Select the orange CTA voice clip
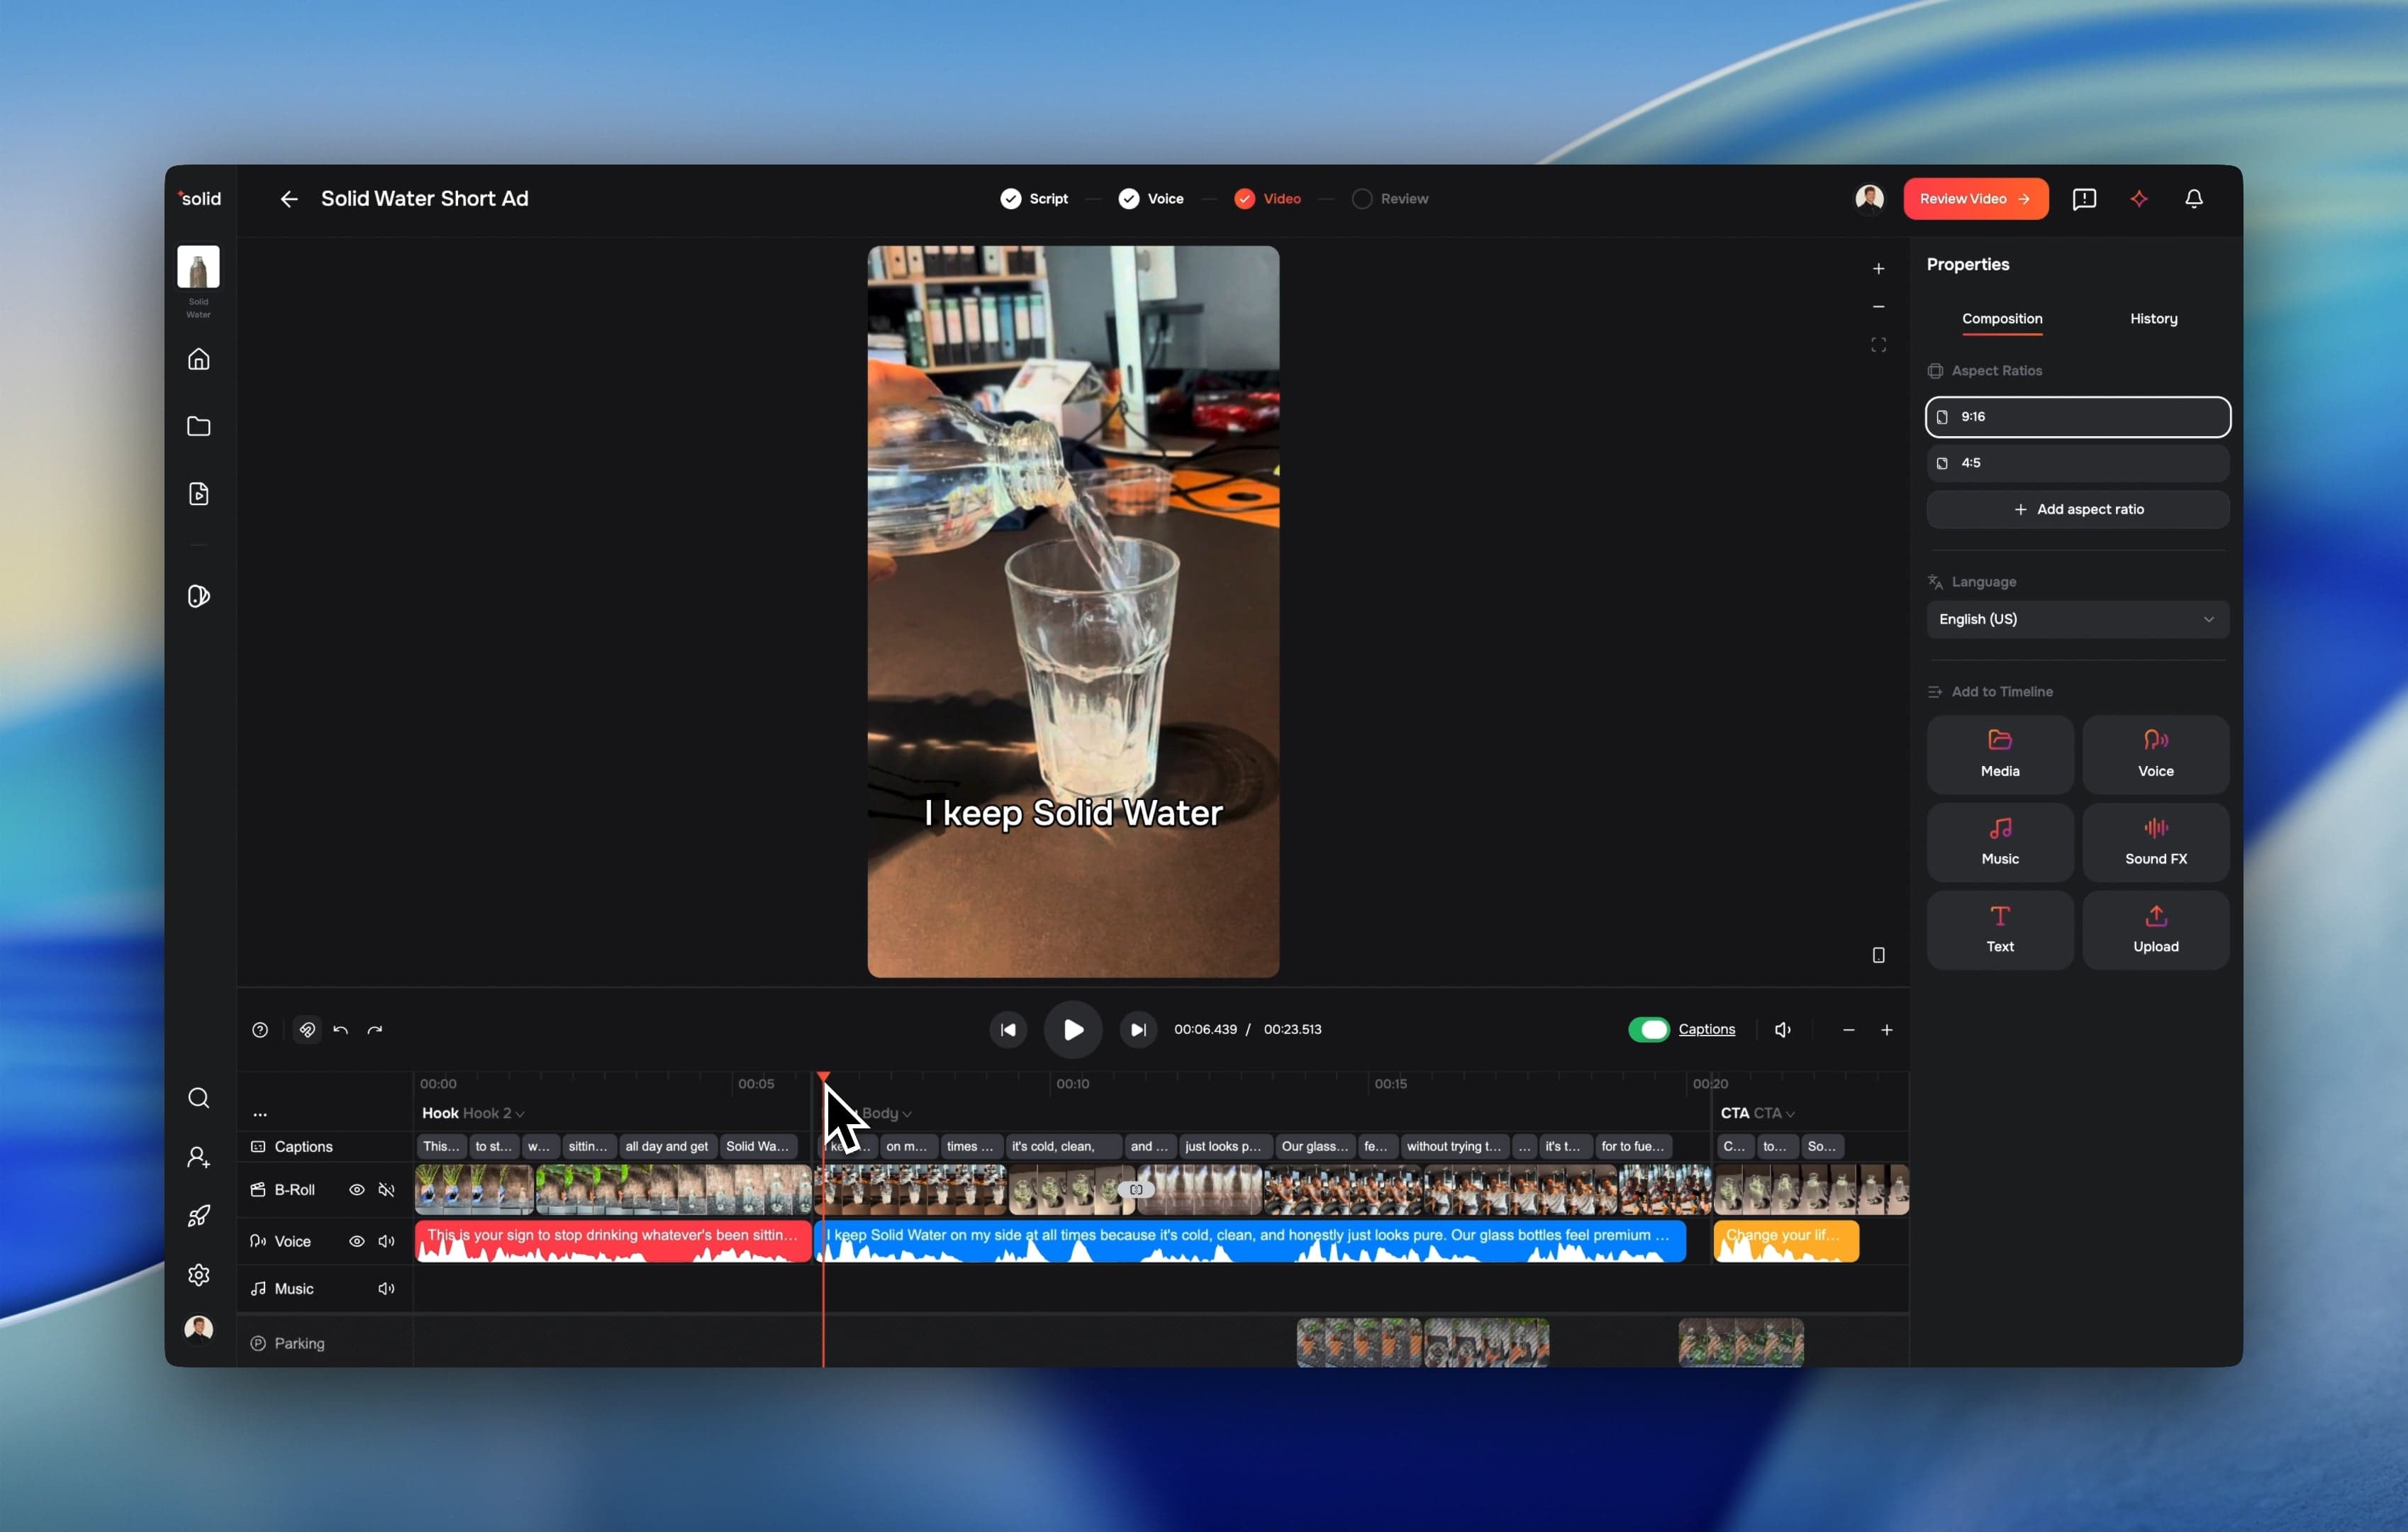This screenshot has width=2408, height=1532. [x=1786, y=1242]
